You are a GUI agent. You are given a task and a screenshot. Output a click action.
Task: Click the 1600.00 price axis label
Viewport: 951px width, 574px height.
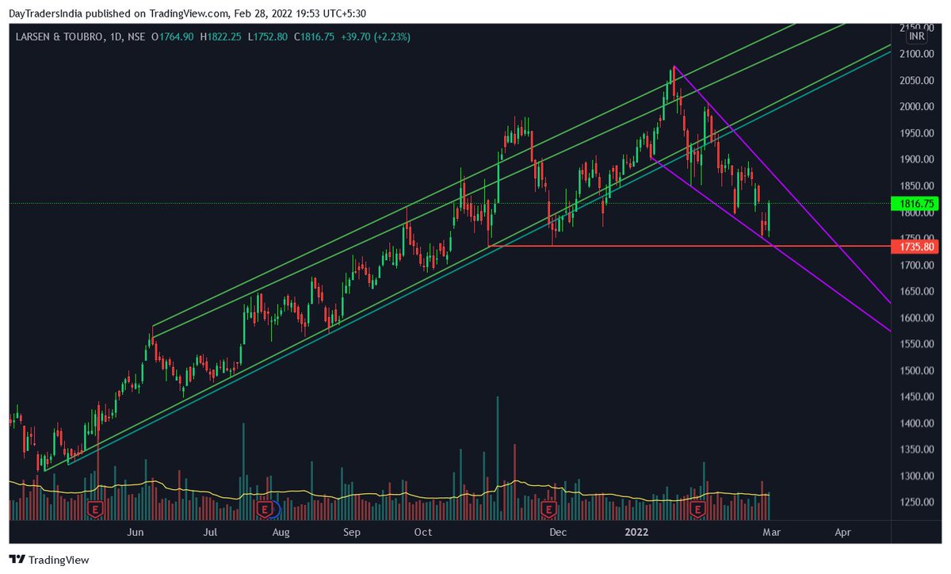[x=918, y=318]
